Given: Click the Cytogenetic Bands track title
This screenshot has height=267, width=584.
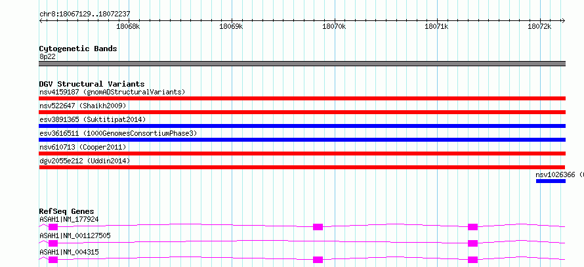Looking at the screenshot, I should pyautogui.click(x=78, y=49).
